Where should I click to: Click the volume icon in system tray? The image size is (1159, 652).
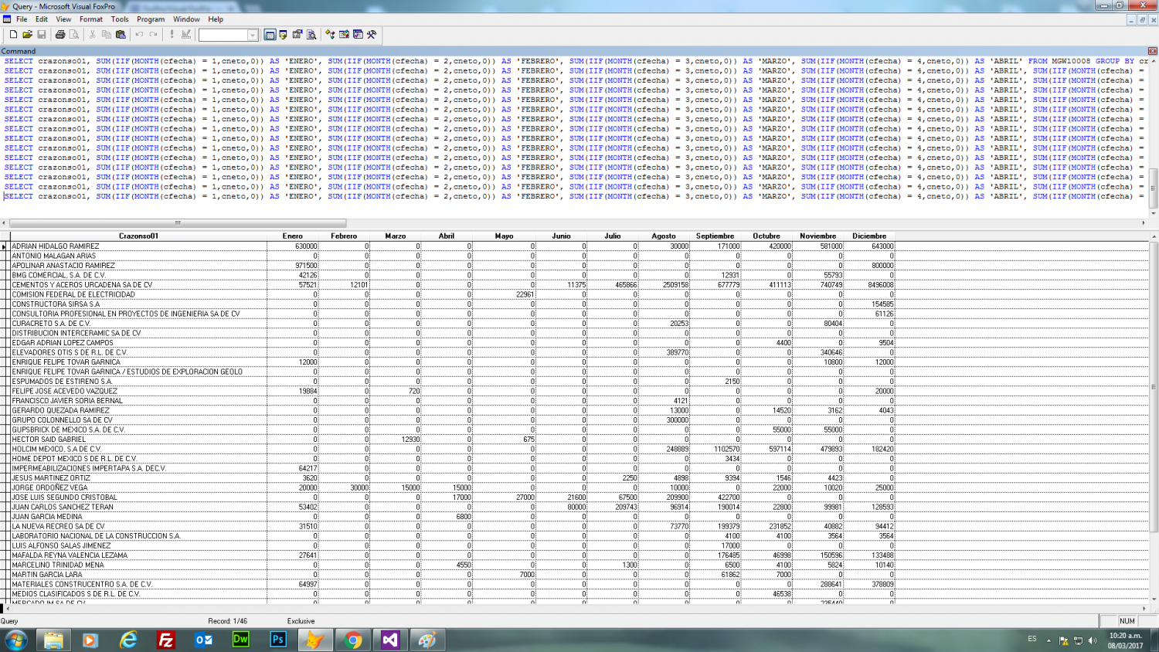click(1092, 640)
